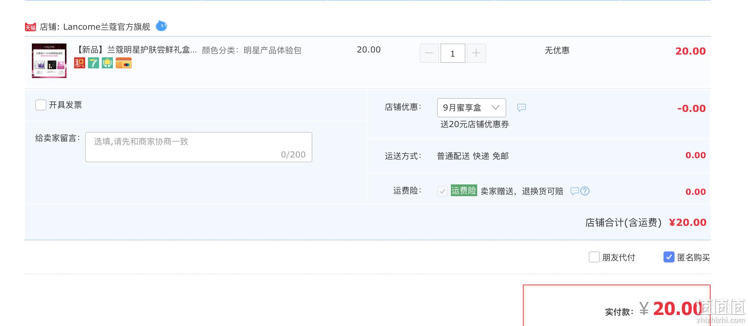Click the red 积 points badge
Viewport: 748px width, 326px height.
coord(80,63)
